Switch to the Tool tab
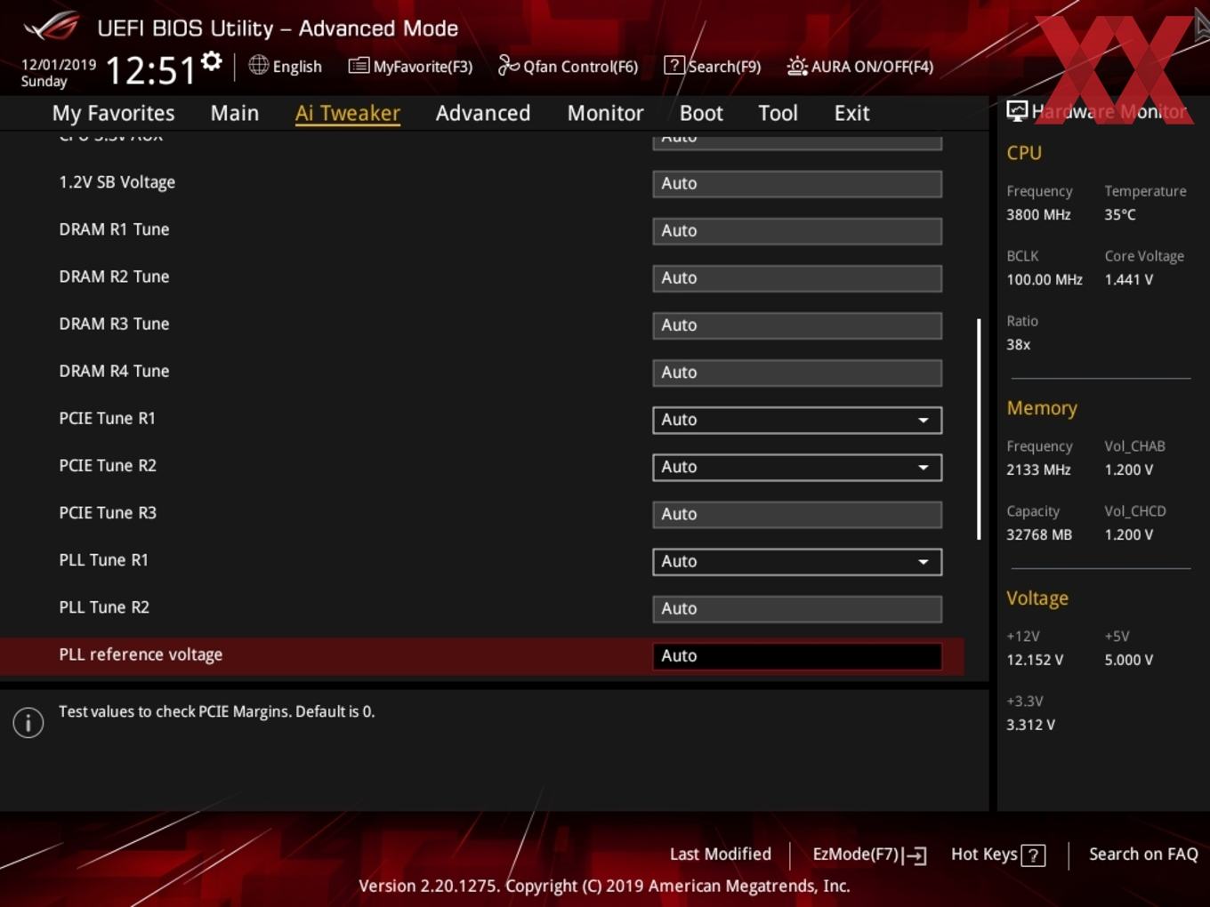This screenshot has height=907, width=1210. point(778,113)
